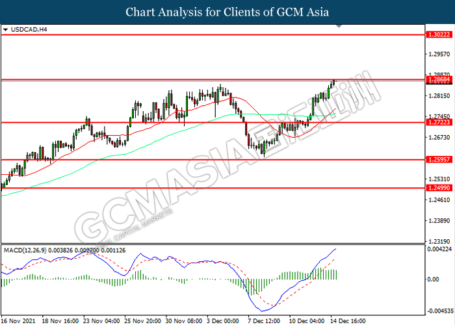Select the 1.24990 support level label
Image resolution: width=455 pixels, height=325 pixels.
click(x=439, y=188)
